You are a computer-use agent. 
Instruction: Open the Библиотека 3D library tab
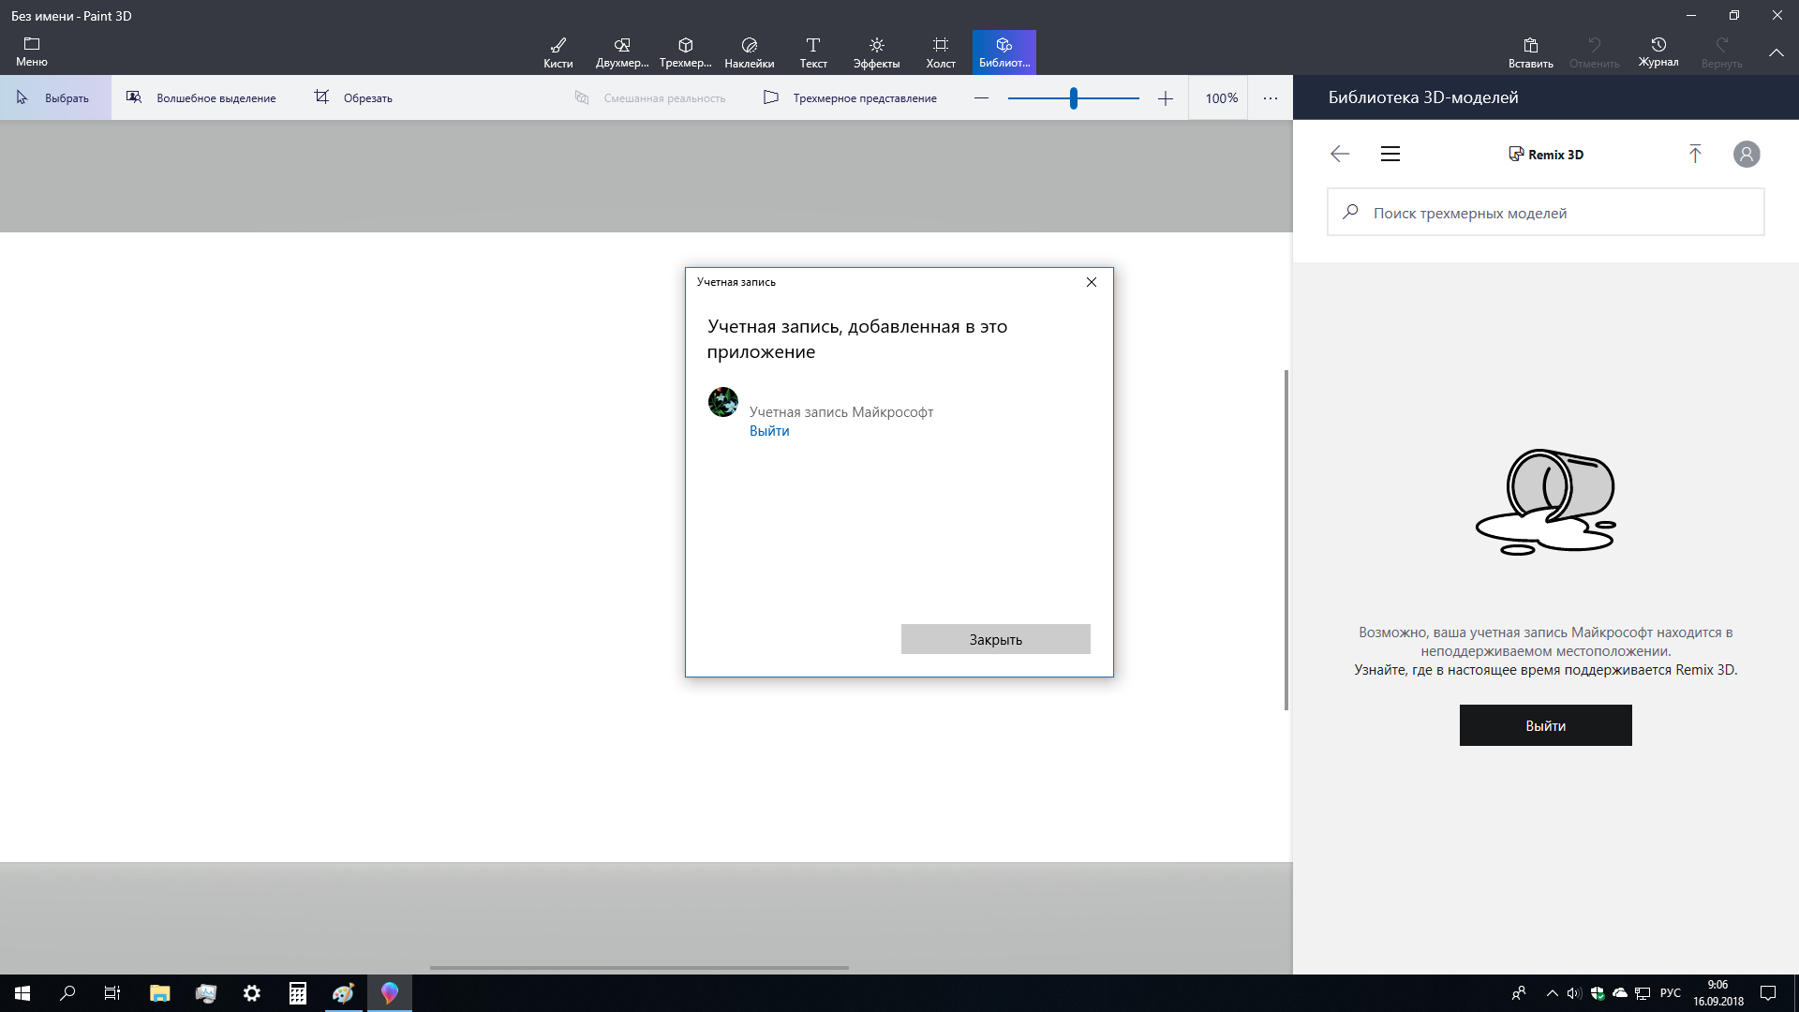click(x=1004, y=52)
